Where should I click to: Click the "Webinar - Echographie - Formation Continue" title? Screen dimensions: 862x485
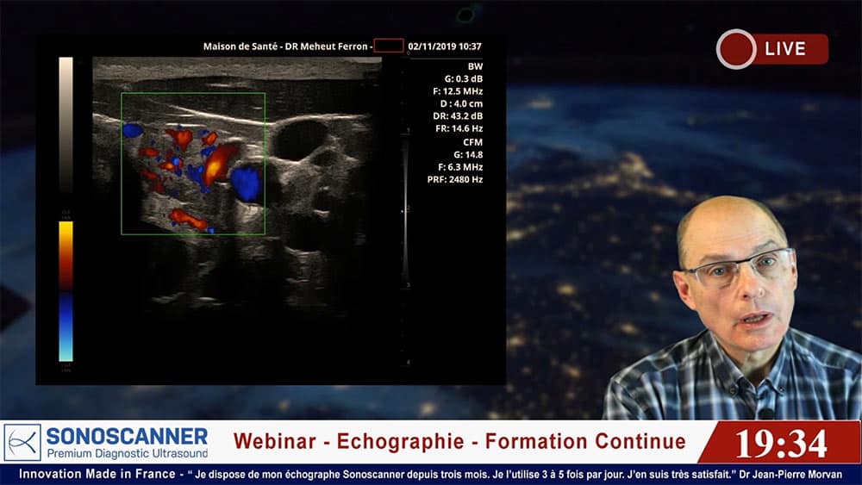(x=459, y=441)
